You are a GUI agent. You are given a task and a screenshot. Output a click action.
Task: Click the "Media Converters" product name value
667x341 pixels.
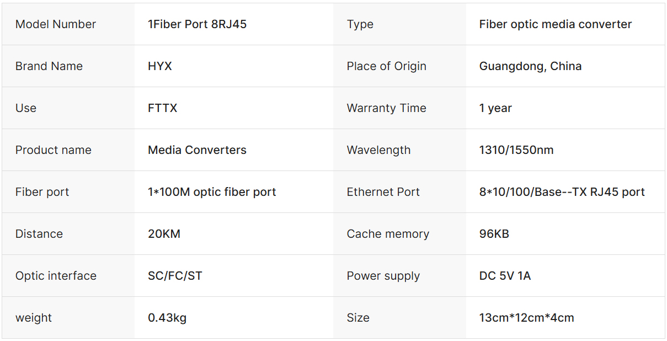click(x=197, y=150)
